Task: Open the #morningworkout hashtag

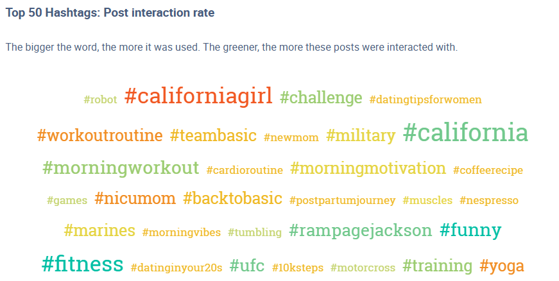Action: (x=121, y=169)
